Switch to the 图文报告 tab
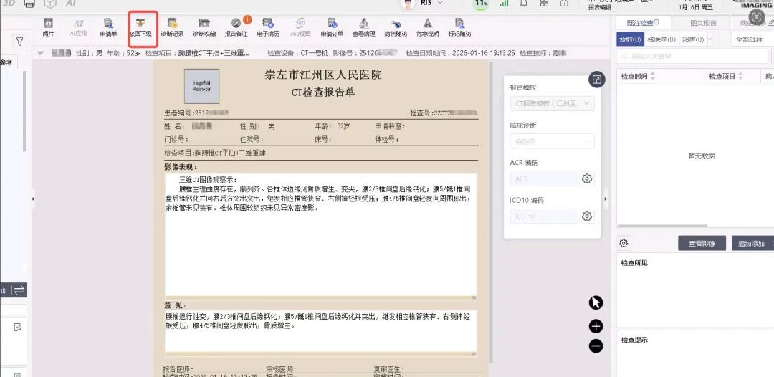The height and width of the screenshot is (377, 774). [x=703, y=23]
